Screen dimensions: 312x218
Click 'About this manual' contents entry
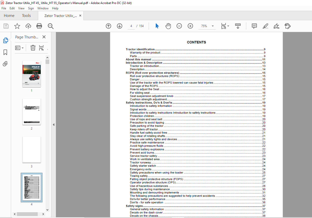click(195, 59)
